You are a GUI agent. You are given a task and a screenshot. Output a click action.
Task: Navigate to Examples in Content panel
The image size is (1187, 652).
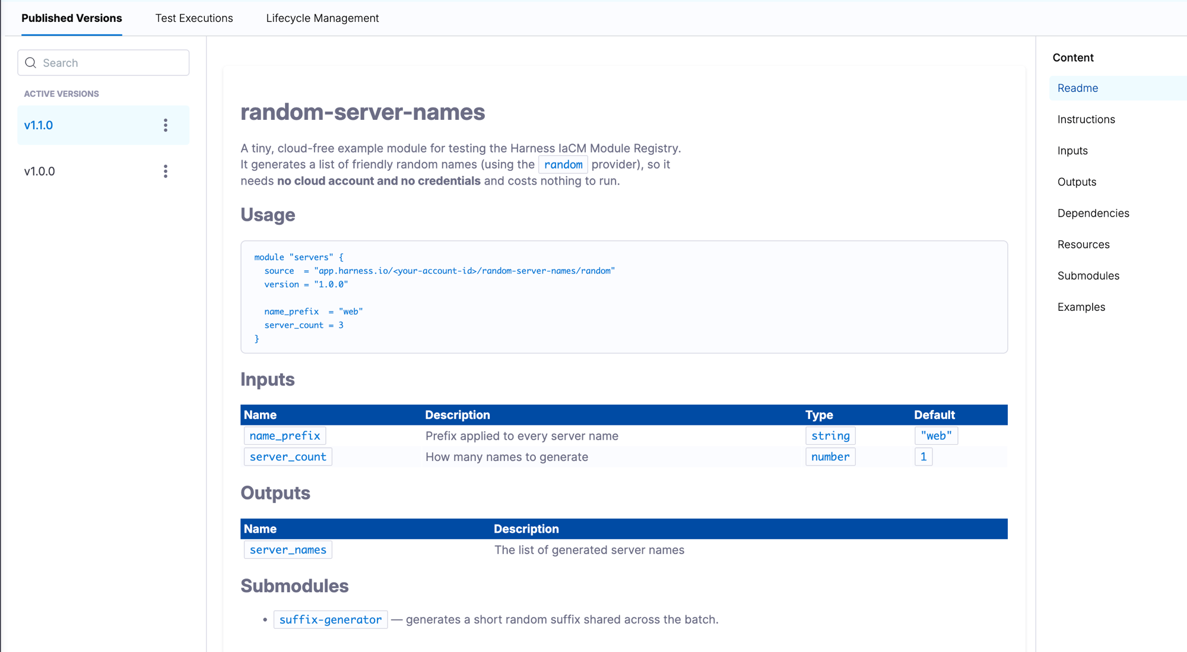1081,307
